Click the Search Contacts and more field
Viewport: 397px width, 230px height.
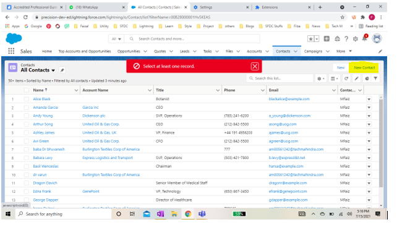pos(192,39)
